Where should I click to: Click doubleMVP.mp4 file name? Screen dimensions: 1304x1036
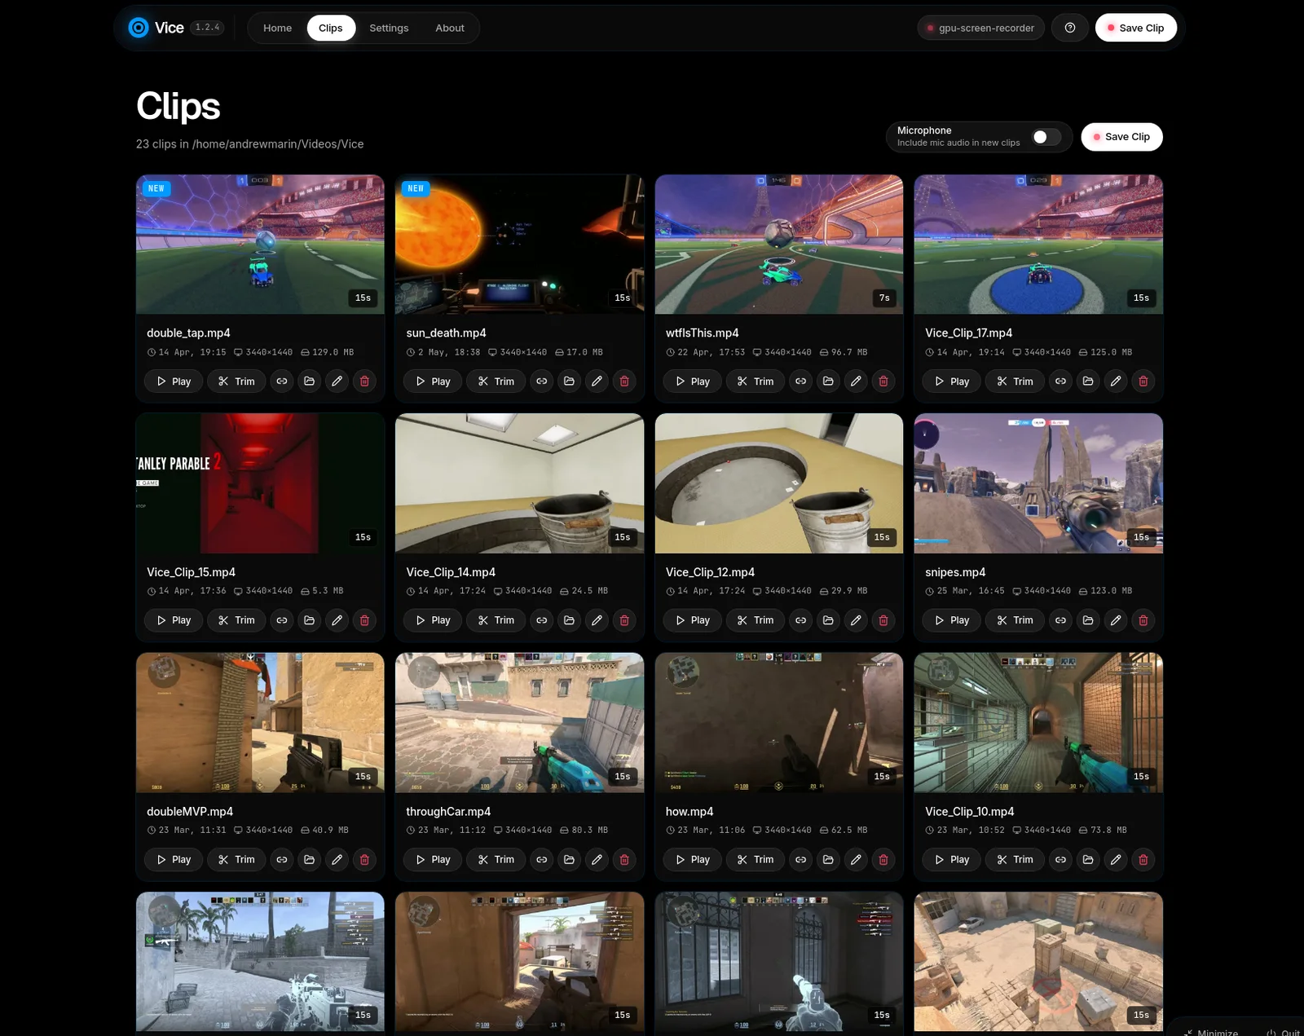(190, 811)
